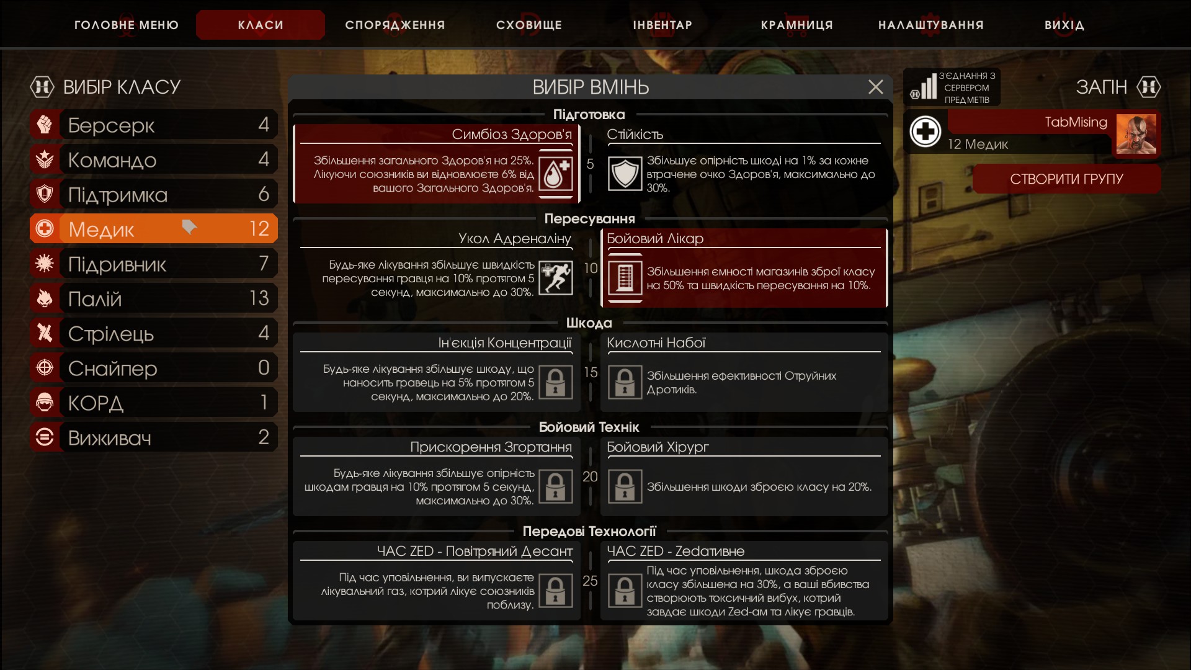The image size is (1191, 670).
Task: Go to the Налаштування tab
Action: point(931,25)
